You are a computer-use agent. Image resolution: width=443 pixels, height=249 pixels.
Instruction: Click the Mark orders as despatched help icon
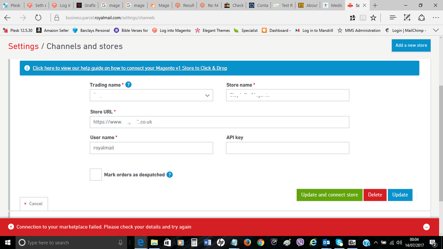click(169, 175)
